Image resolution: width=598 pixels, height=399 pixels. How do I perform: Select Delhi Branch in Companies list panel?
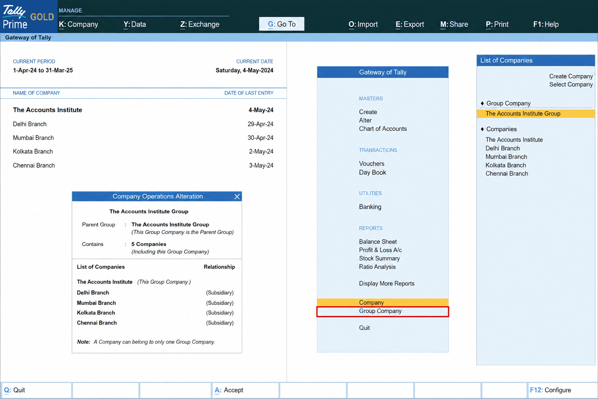pyautogui.click(x=503, y=148)
